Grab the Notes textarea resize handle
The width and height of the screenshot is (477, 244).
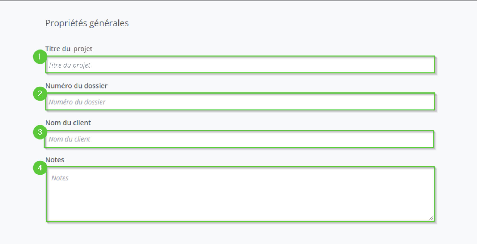coord(431,218)
